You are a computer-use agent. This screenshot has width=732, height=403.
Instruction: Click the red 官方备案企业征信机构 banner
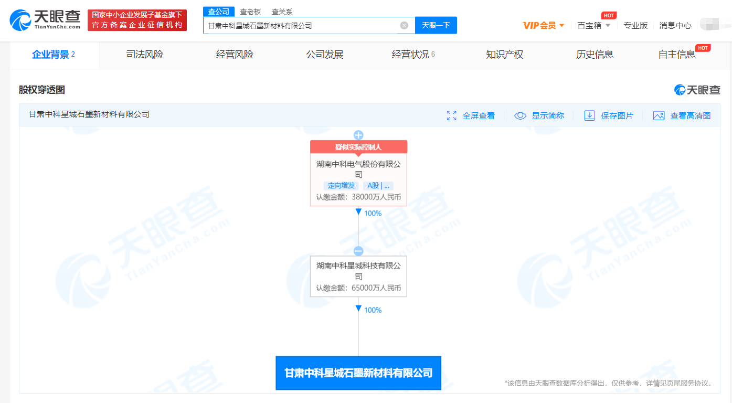(x=137, y=20)
